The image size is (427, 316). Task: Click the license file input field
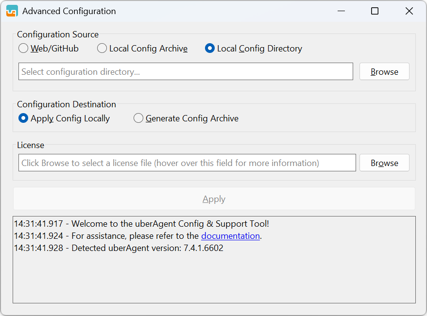[187, 163]
